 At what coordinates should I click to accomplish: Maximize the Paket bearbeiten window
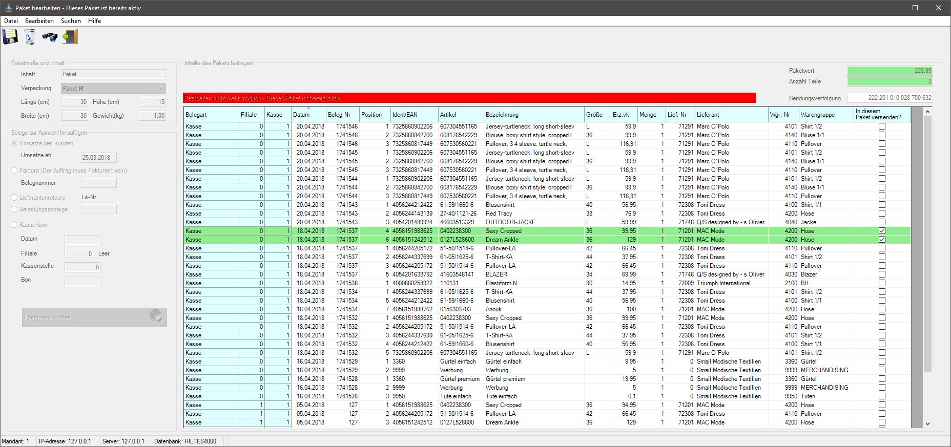tap(915, 8)
